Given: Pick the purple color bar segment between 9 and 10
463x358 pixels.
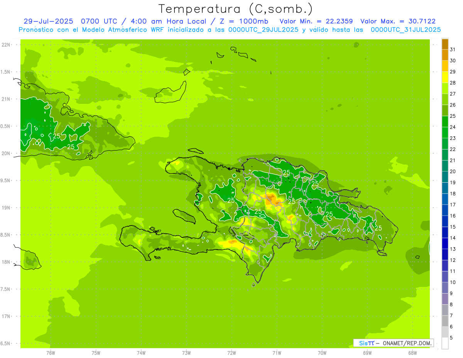Looking at the screenshot, I should (445, 288).
